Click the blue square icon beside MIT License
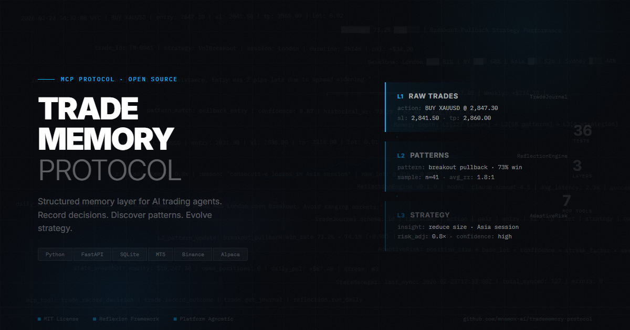 click(x=38, y=318)
